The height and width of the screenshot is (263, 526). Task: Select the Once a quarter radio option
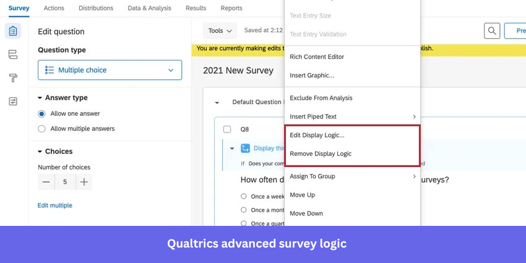(244, 223)
